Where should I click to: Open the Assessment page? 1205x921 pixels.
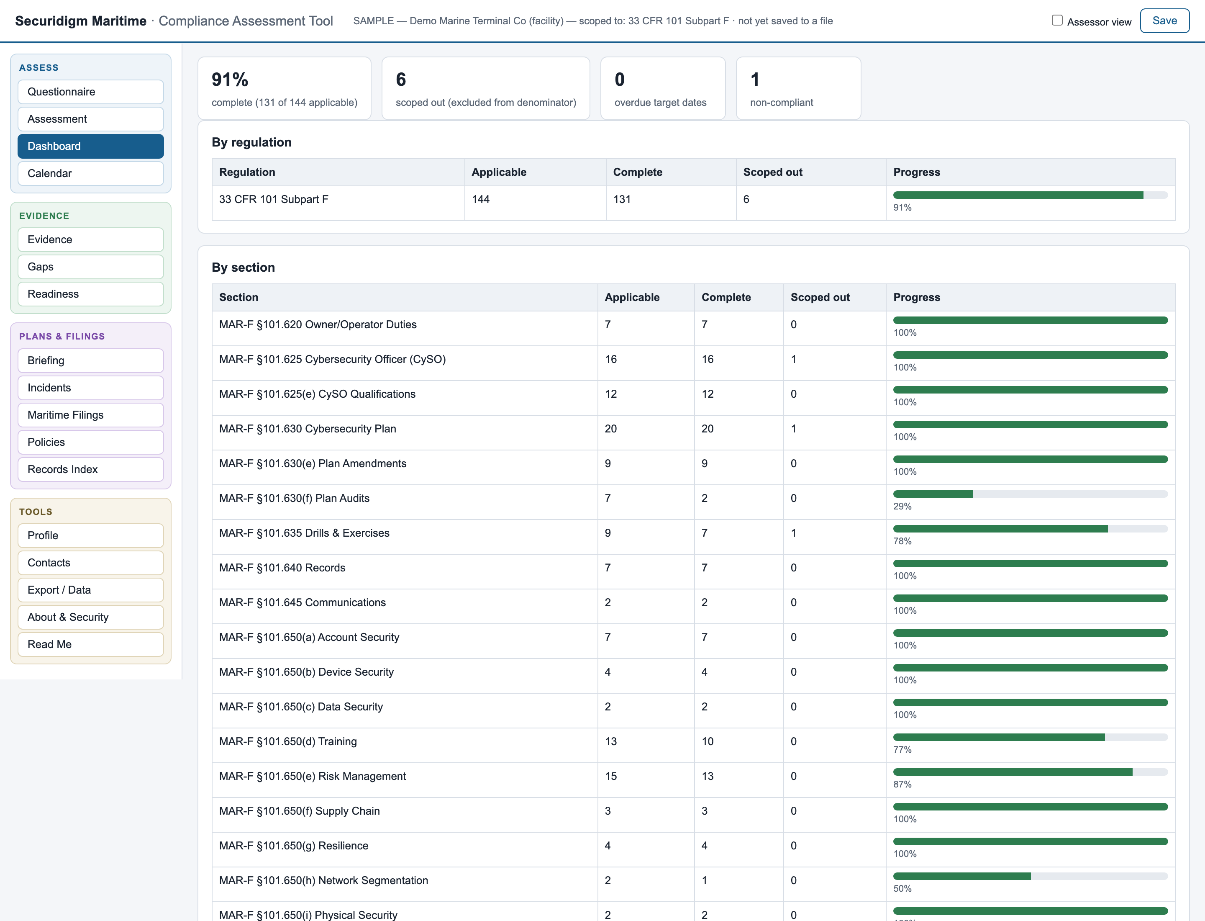[x=90, y=119]
